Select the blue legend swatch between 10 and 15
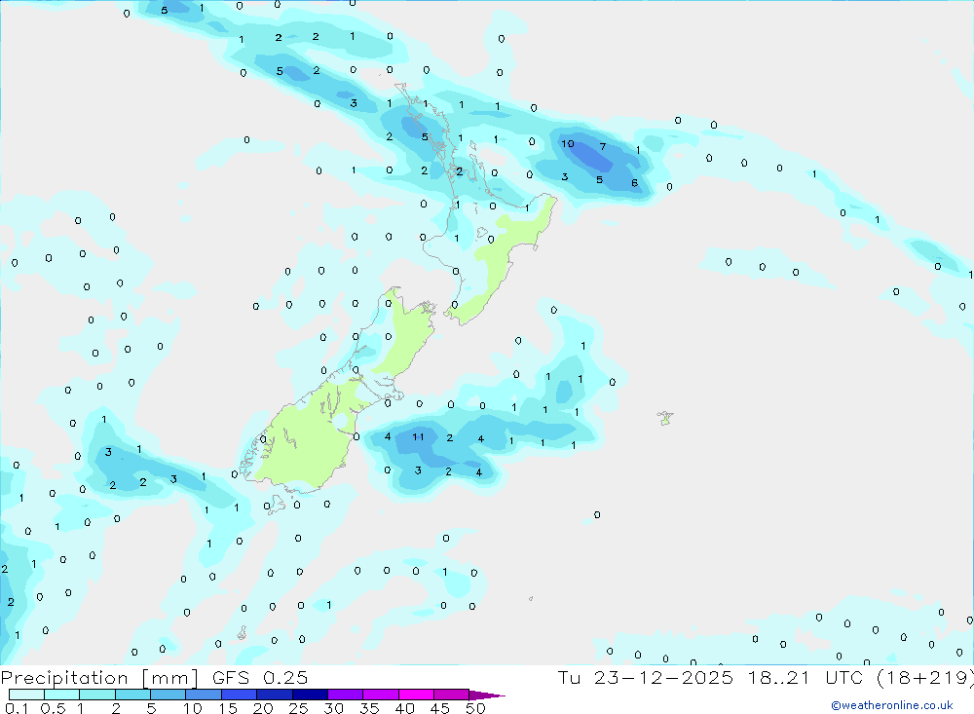 click(x=204, y=695)
